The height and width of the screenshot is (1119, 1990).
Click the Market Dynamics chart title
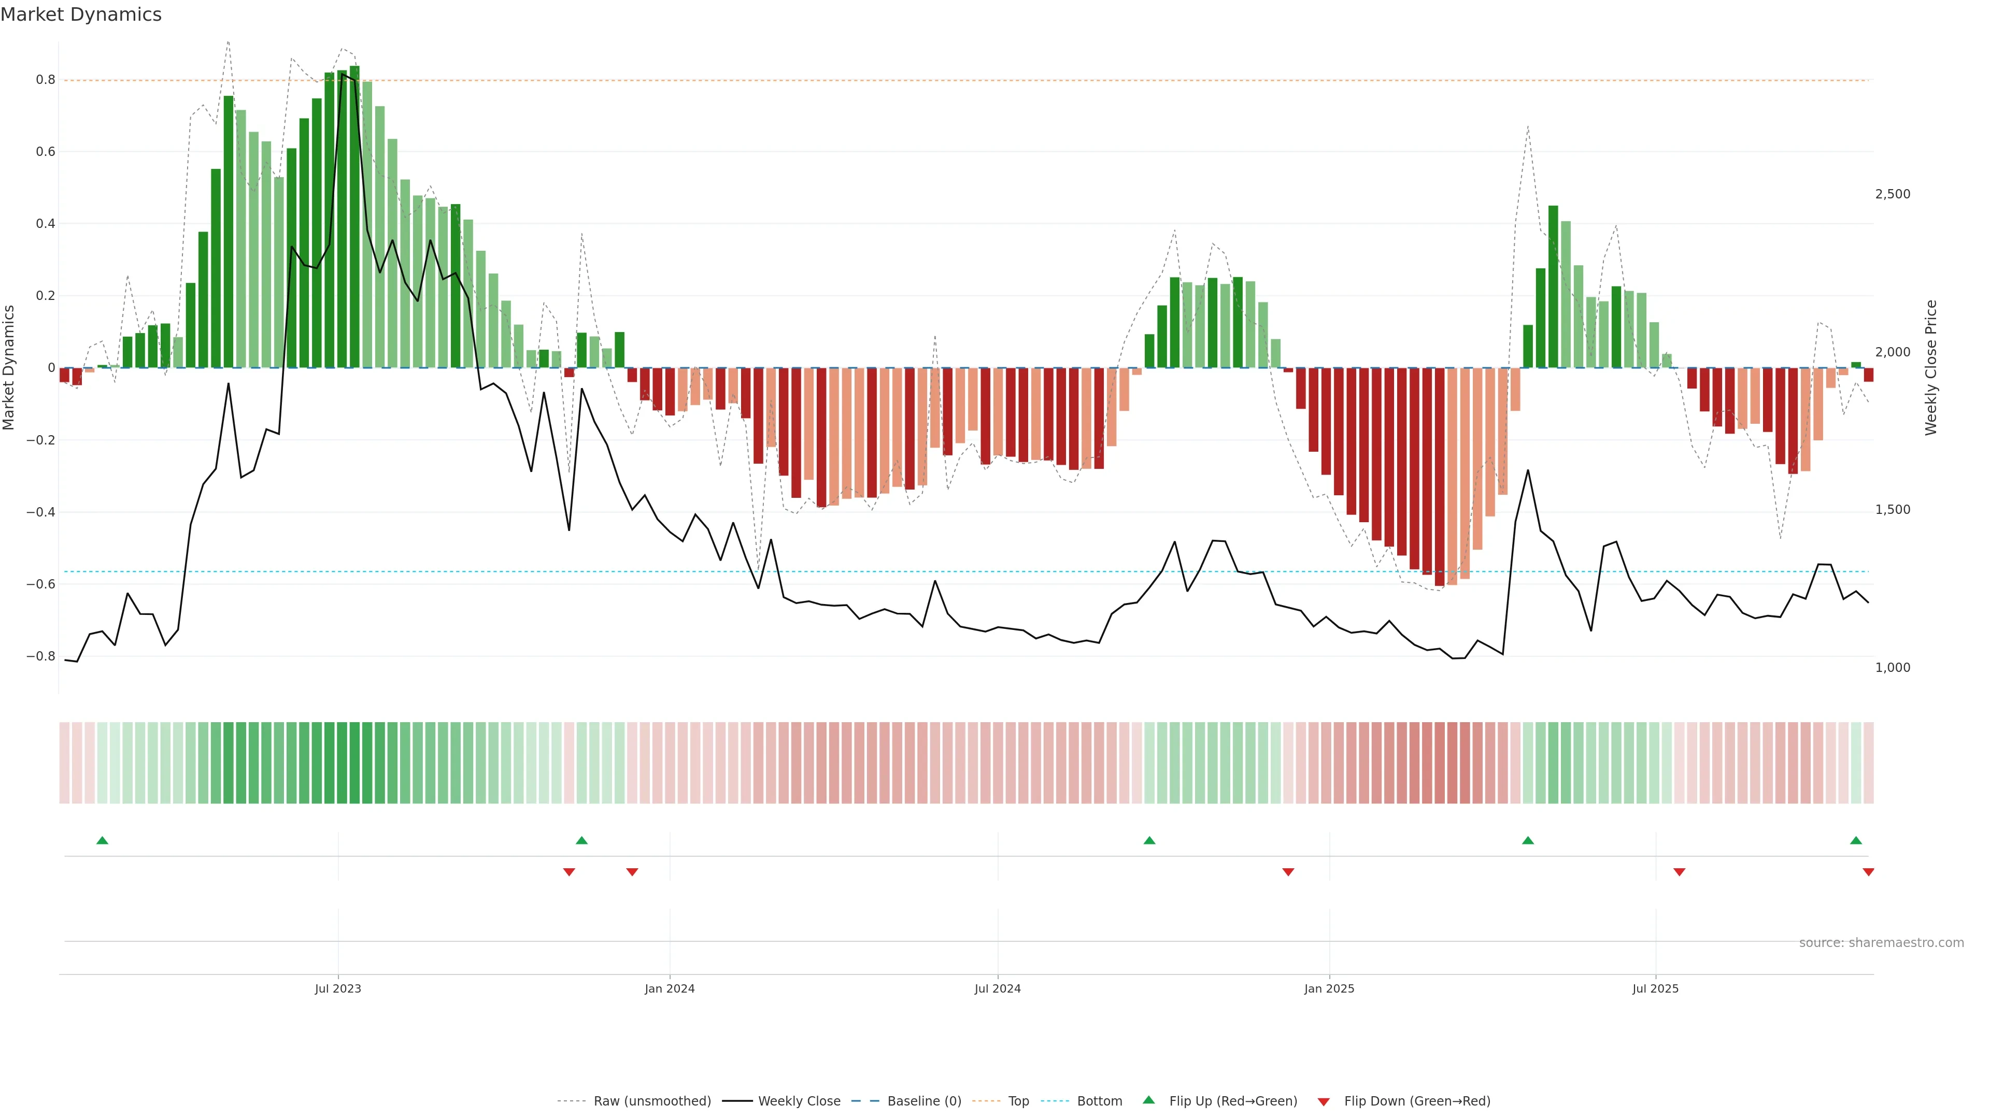(x=81, y=15)
